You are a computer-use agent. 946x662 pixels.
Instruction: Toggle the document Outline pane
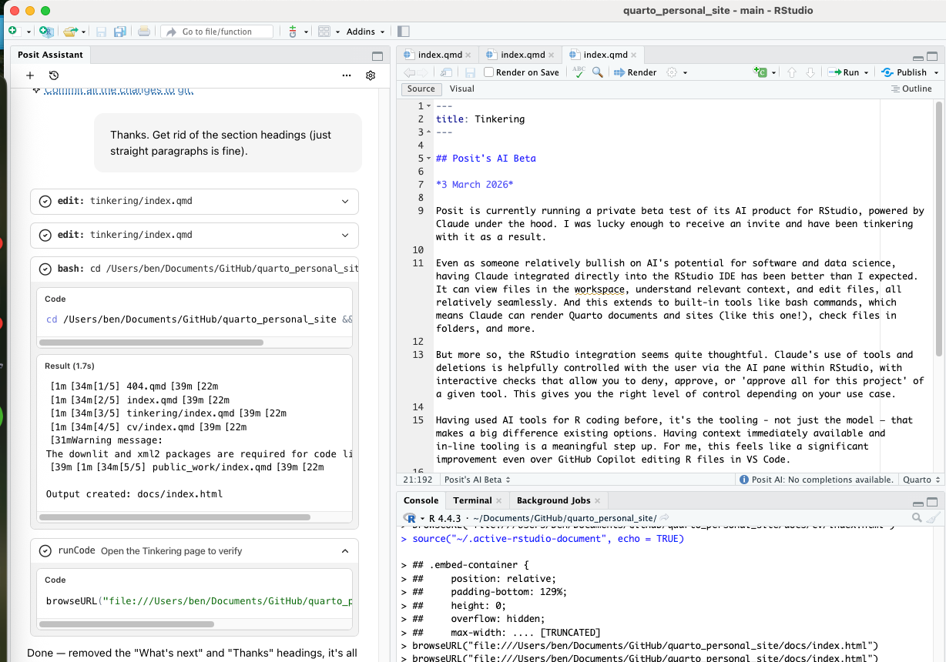click(x=911, y=89)
